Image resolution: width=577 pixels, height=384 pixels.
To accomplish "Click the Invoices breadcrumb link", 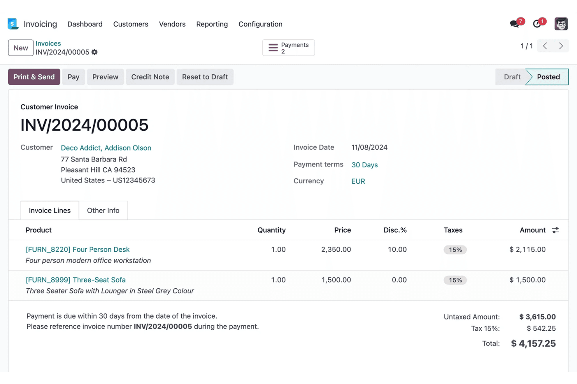I will [48, 44].
